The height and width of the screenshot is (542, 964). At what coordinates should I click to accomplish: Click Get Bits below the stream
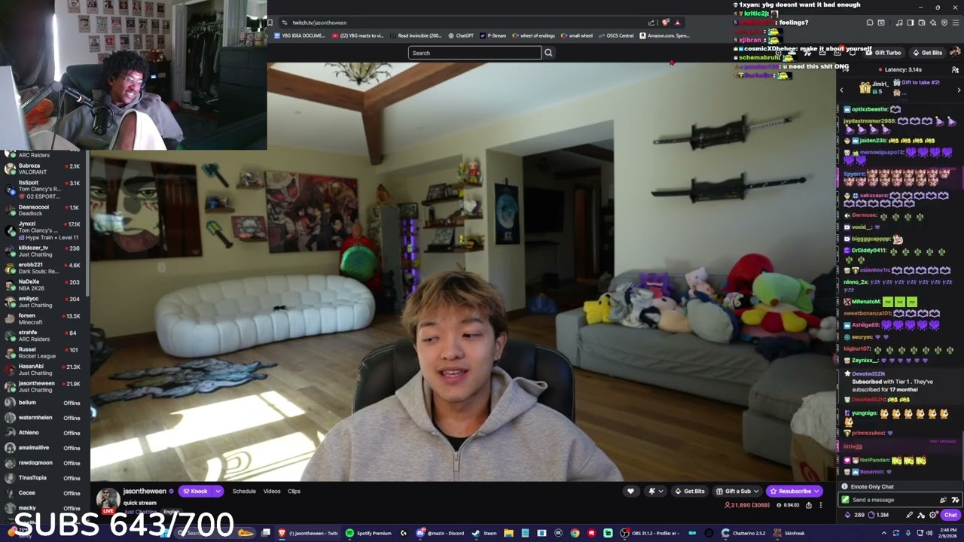pyautogui.click(x=690, y=492)
